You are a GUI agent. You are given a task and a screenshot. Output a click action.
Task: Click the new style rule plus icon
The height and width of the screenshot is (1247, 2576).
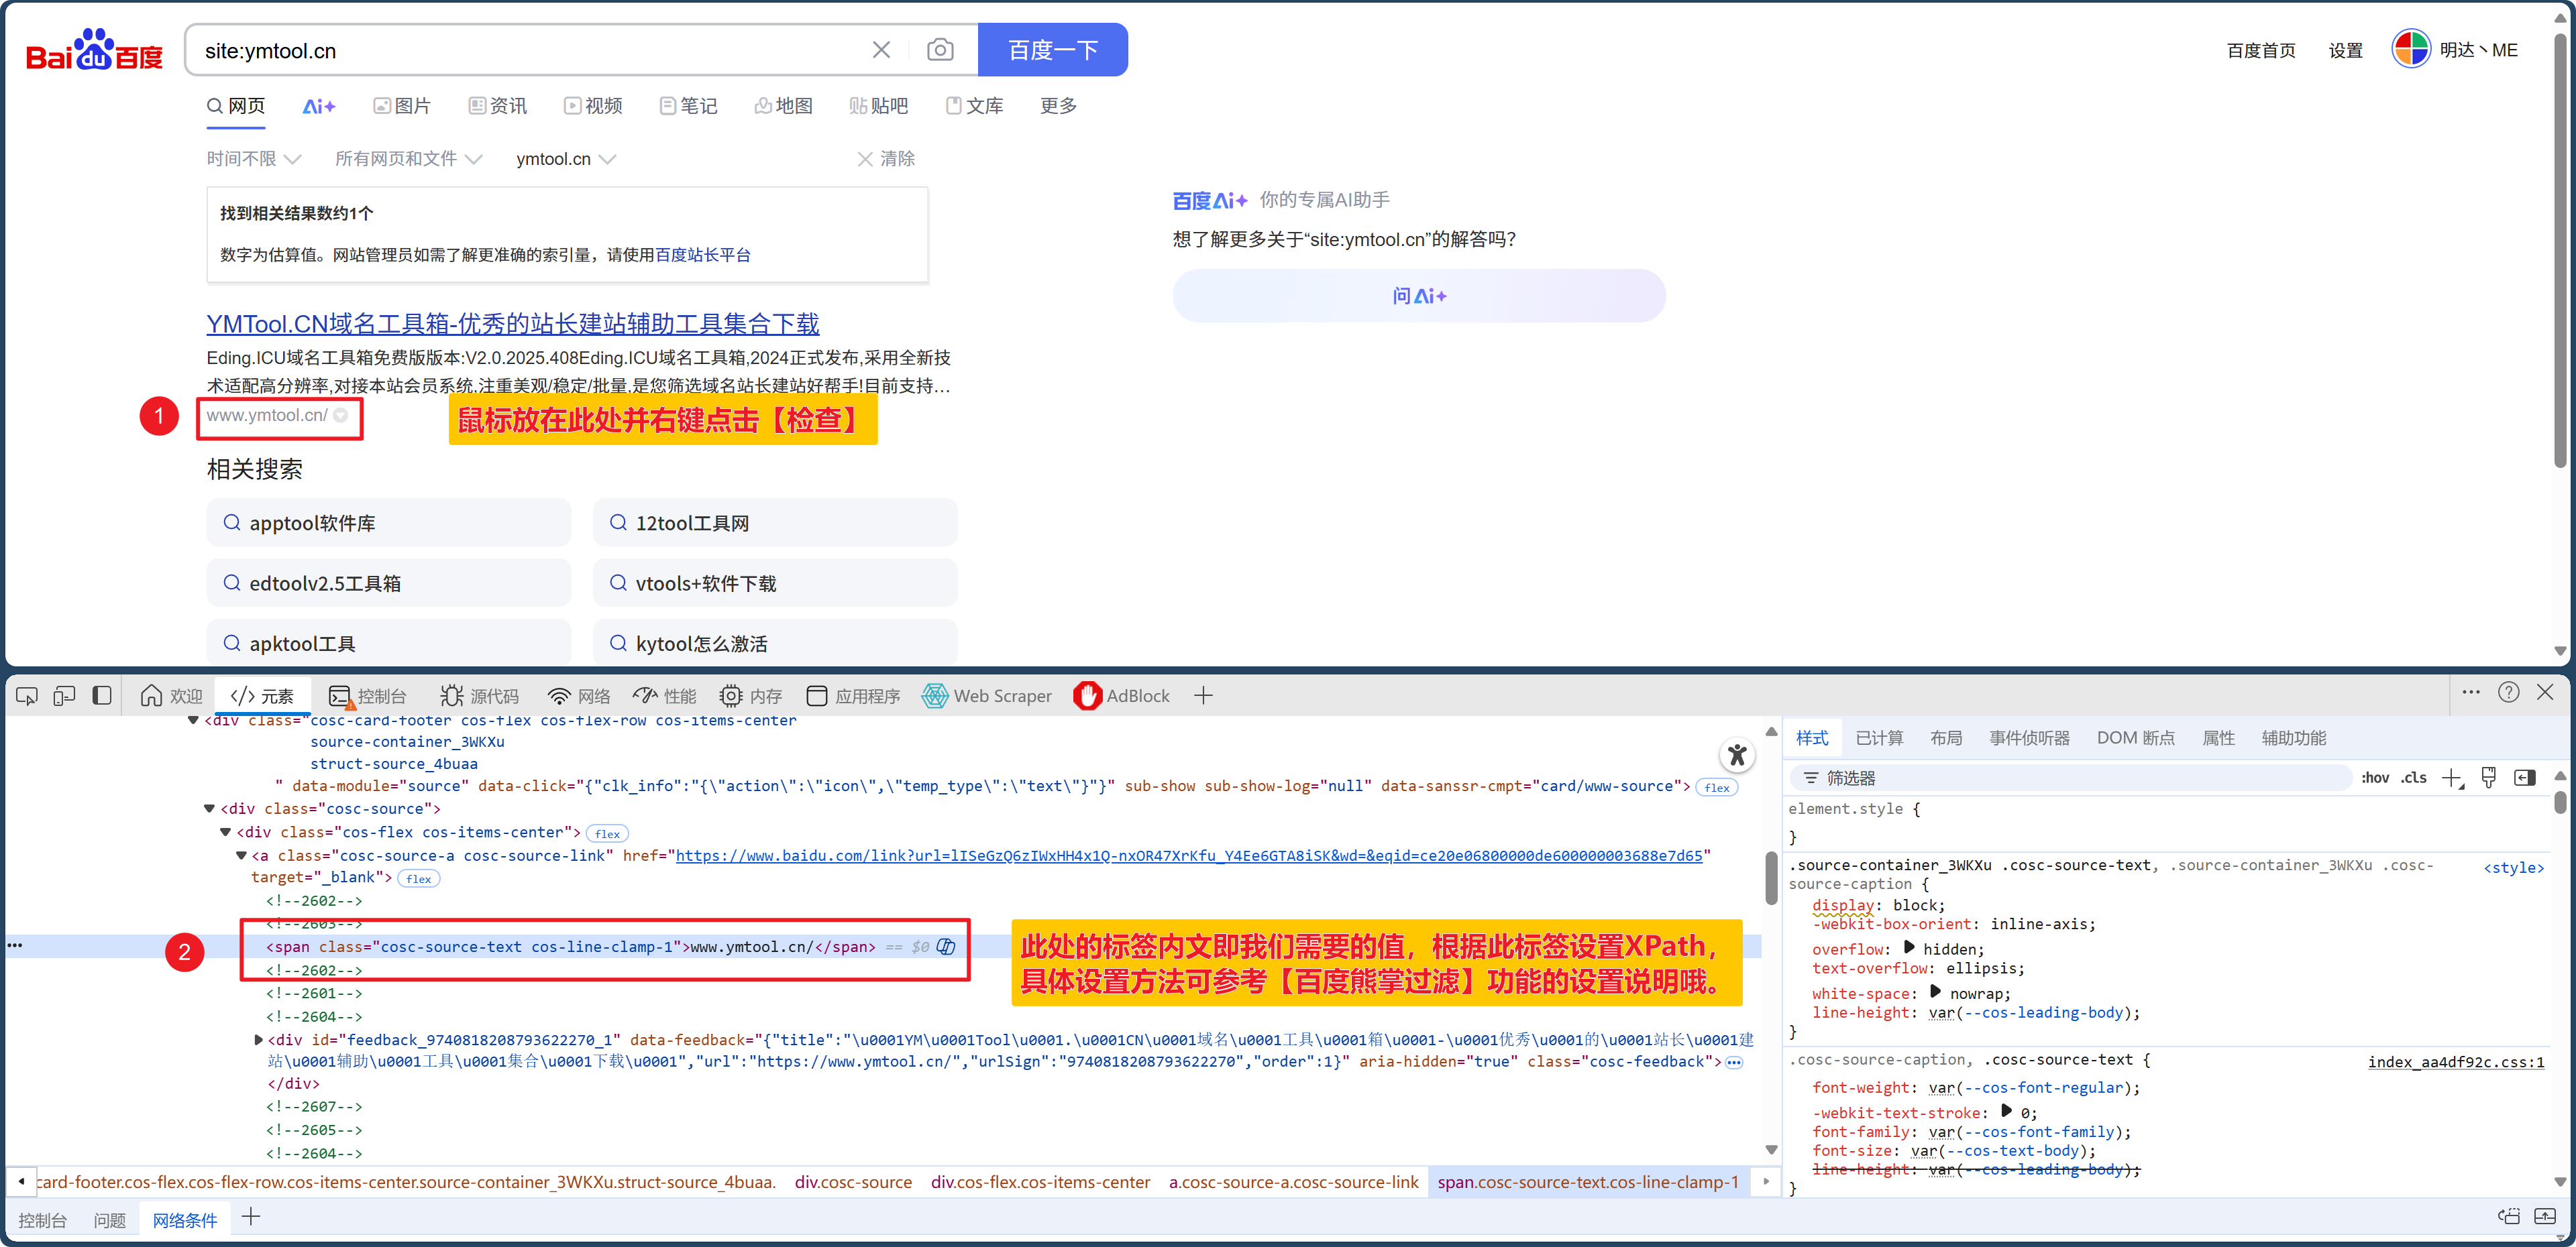[2452, 778]
